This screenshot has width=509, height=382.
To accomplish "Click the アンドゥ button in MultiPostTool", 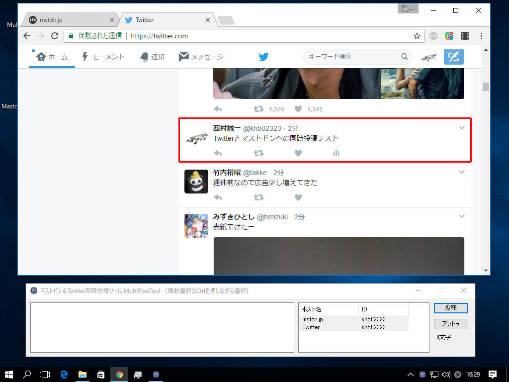I will [451, 324].
